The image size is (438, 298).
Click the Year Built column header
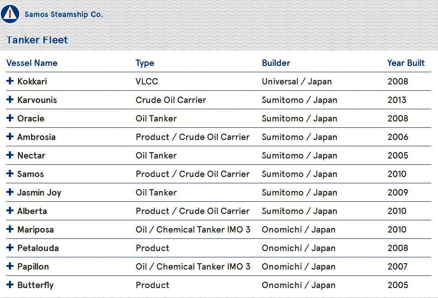click(406, 63)
